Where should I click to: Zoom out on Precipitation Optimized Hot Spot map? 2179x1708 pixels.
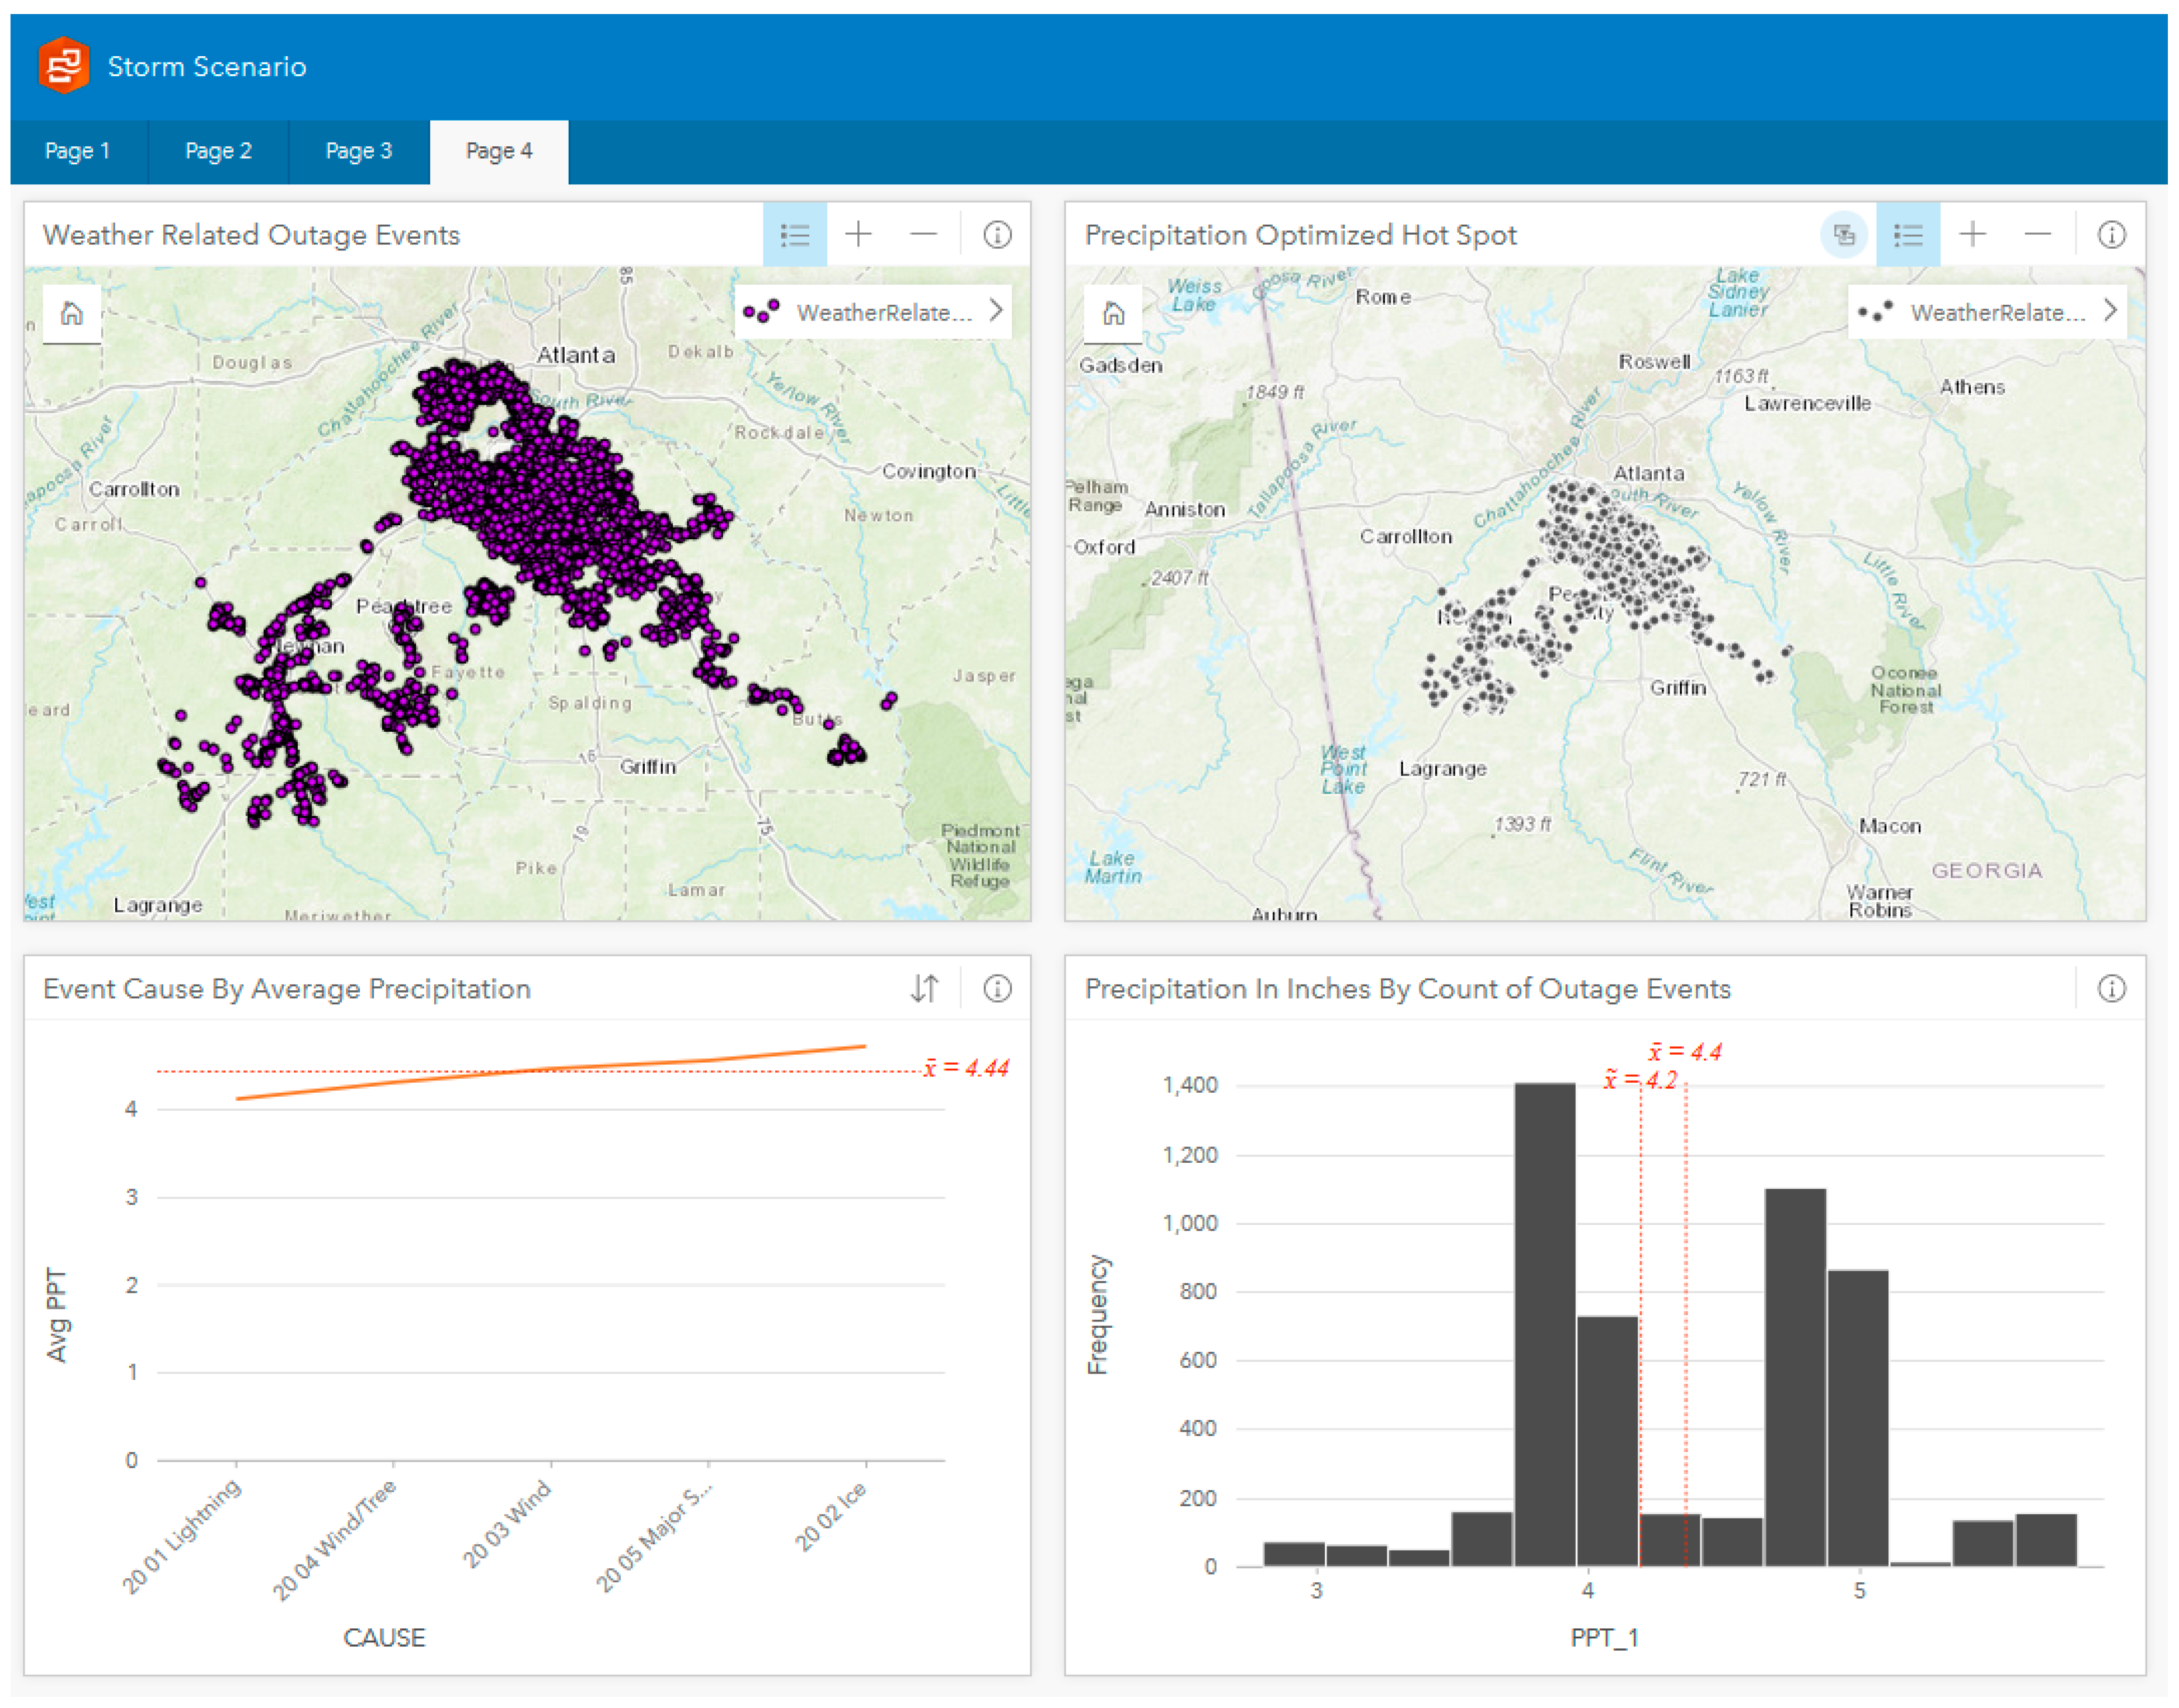(x=2037, y=235)
